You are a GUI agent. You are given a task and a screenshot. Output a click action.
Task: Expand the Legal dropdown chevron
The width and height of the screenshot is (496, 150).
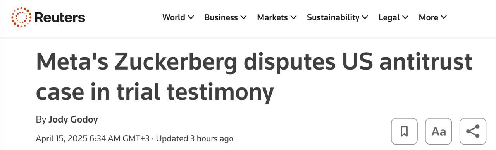[405, 17]
